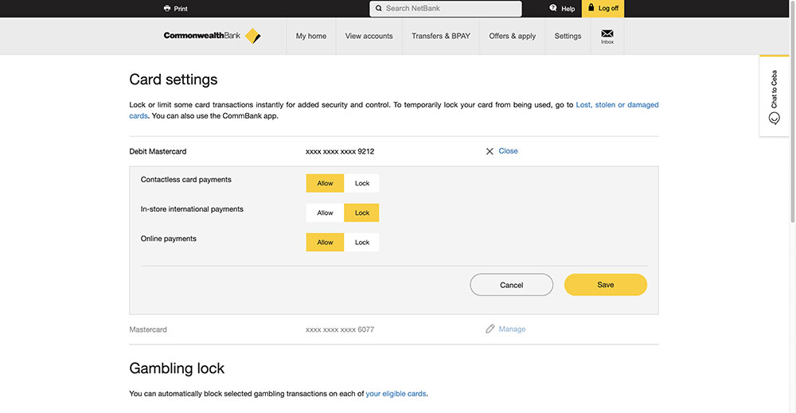Click the printer icon beside Print
796x413 pixels.
(167, 8)
